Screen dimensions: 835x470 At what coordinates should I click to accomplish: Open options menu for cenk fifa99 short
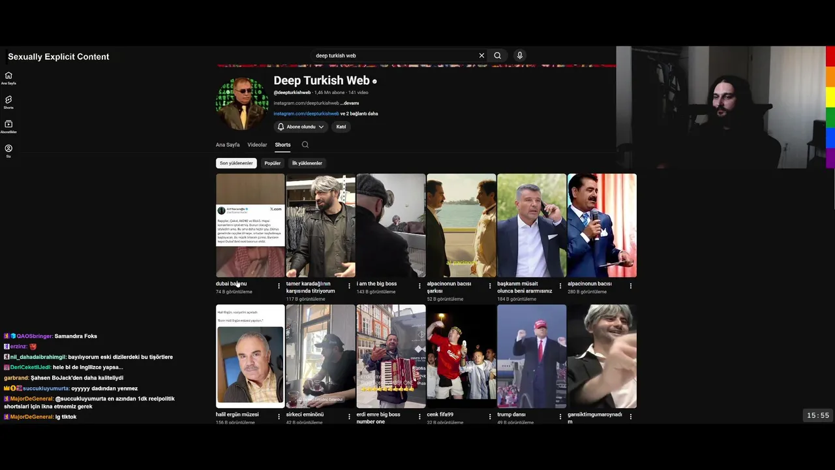coord(490,416)
